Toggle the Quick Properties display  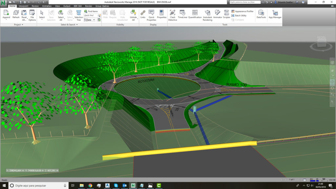[151, 15]
